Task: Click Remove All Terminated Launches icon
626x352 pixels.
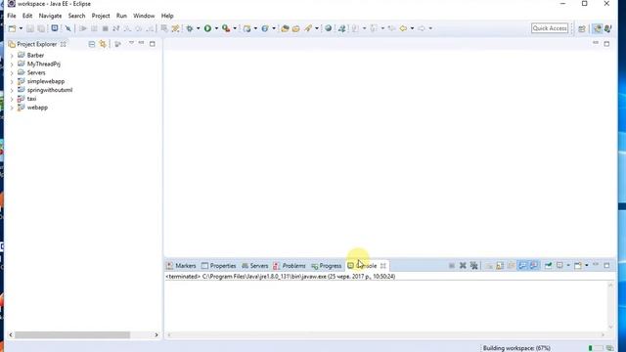Action: coord(473,265)
